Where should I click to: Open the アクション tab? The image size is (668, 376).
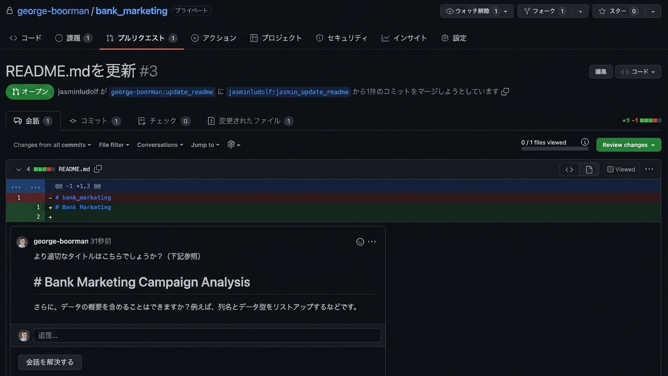[213, 38]
